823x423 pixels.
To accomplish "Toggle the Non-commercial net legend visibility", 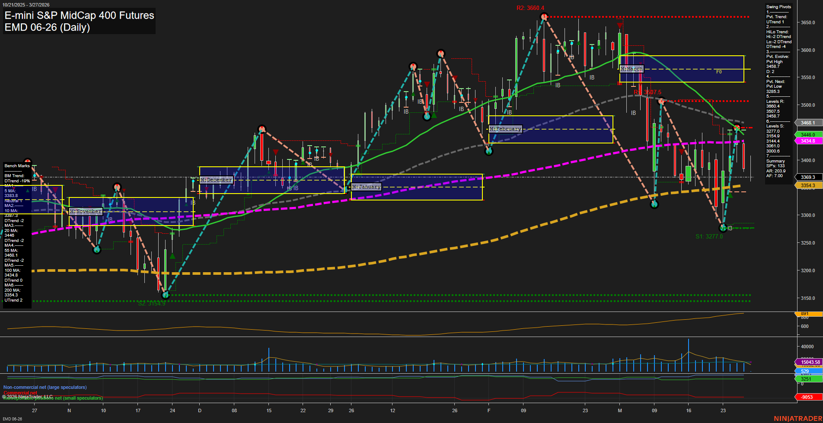I will (45, 387).
